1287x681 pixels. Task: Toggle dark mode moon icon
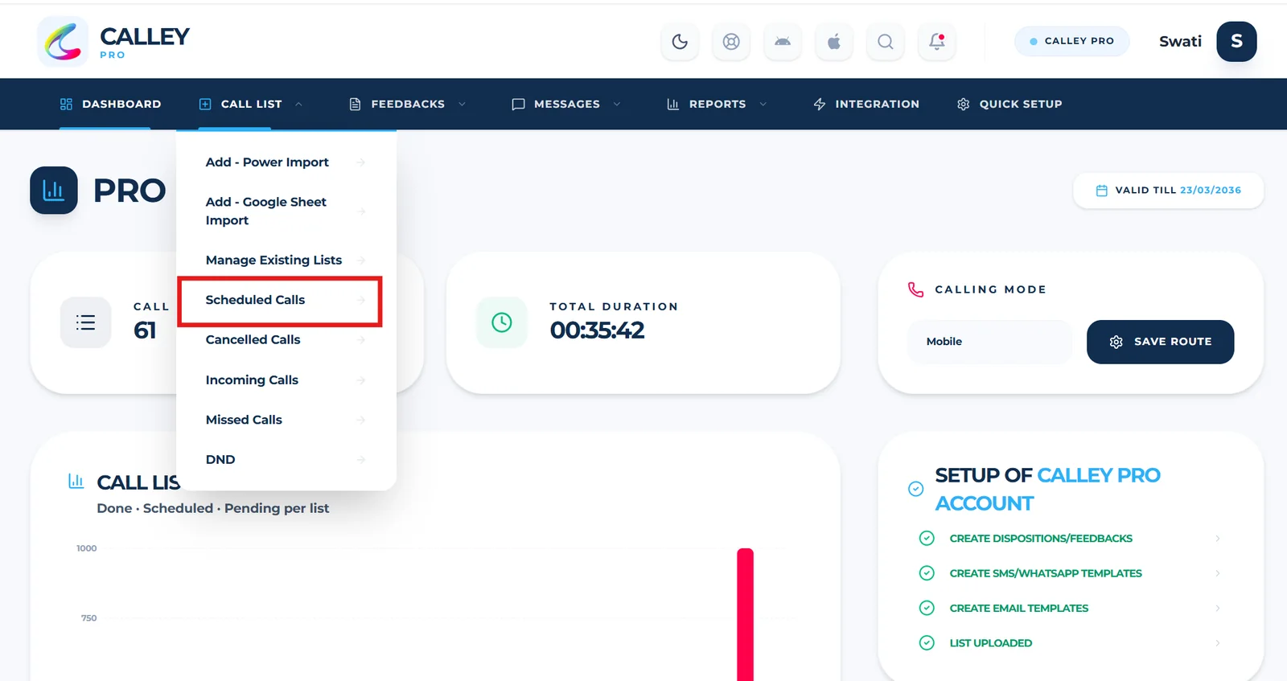click(x=680, y=42)
